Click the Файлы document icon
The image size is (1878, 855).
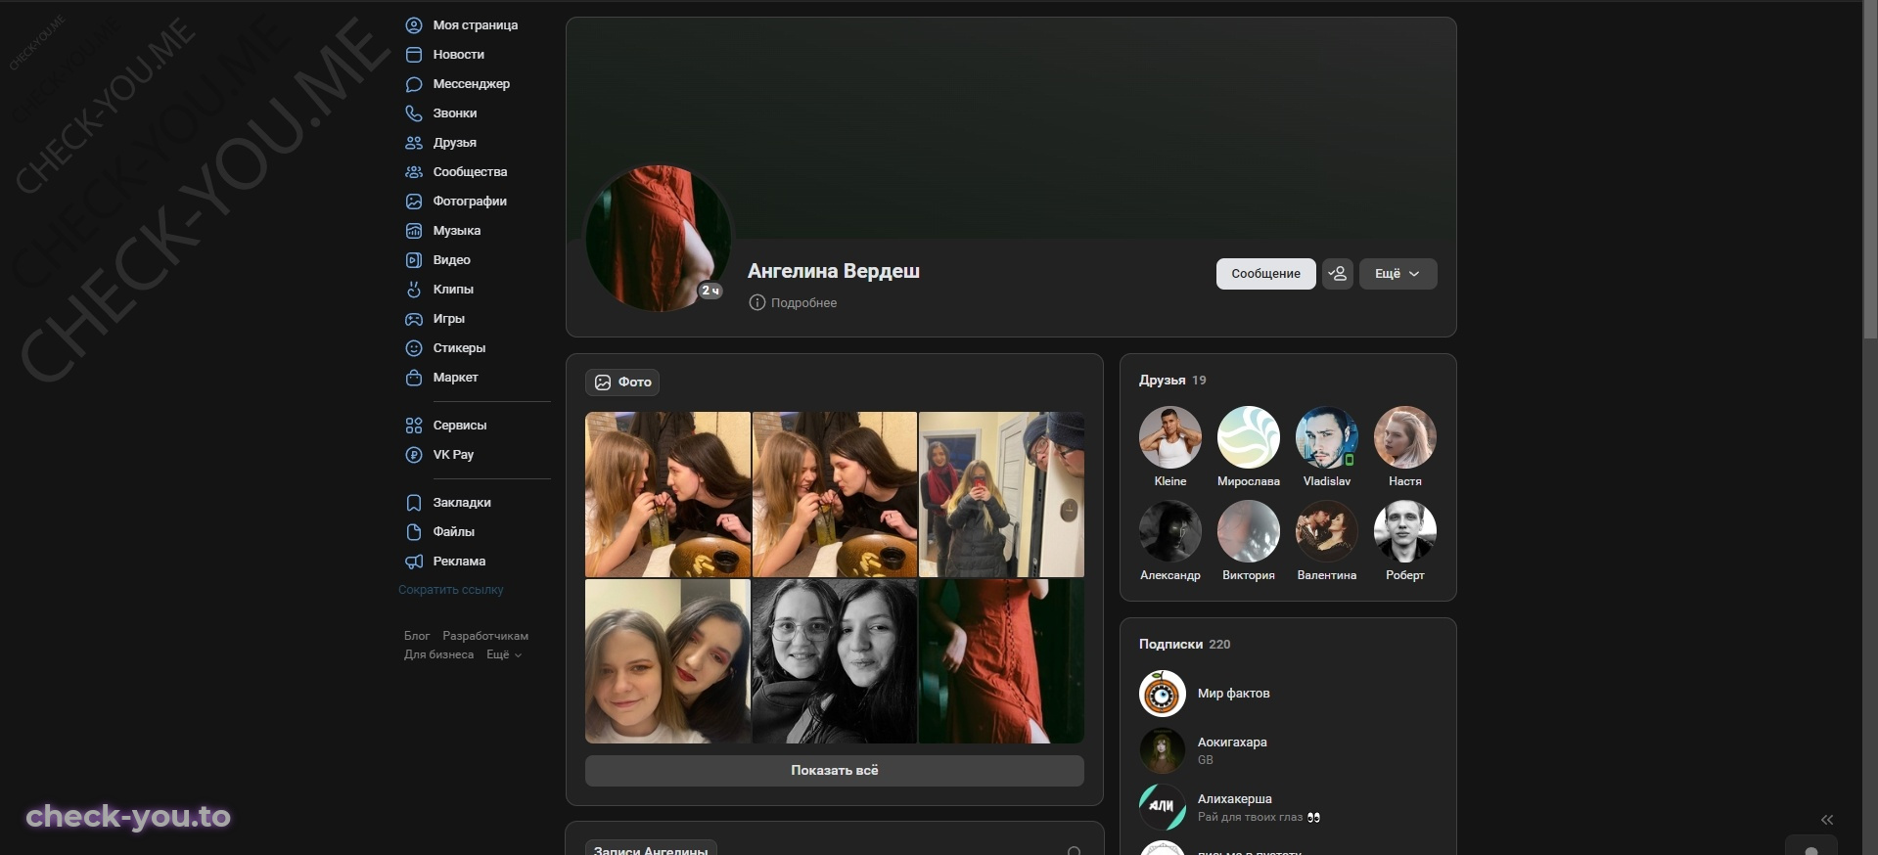point(414,532)
